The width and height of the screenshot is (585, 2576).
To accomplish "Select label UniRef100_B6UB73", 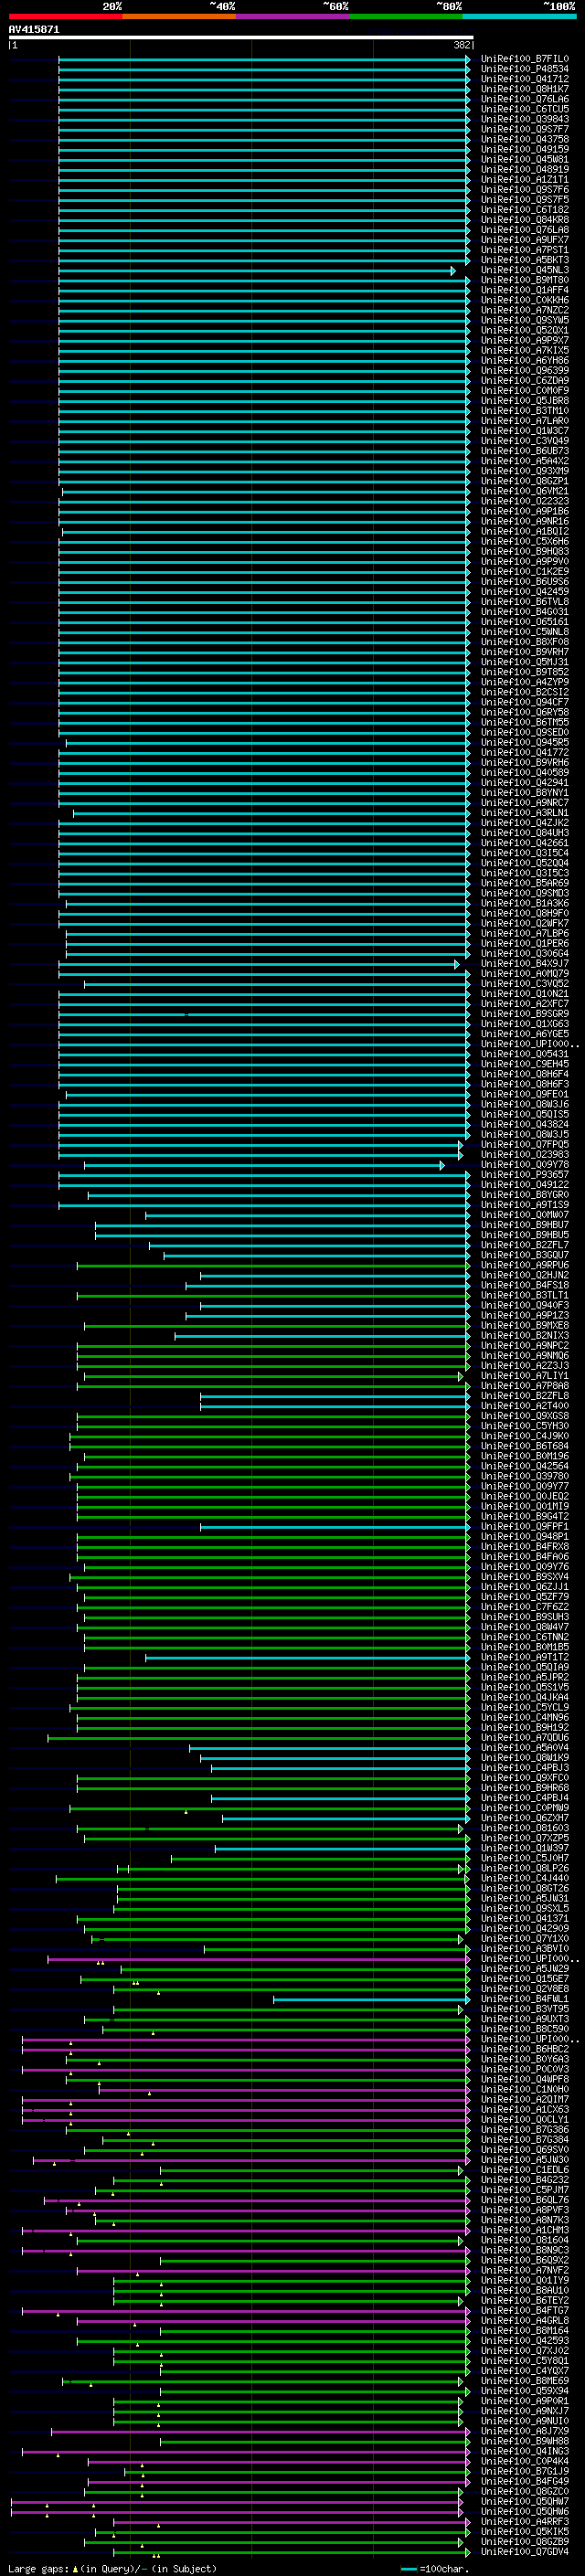I will pyautogui.click(x=524, y=451).
